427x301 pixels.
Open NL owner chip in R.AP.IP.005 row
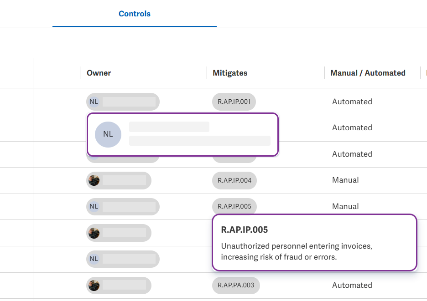click(123, 206)
